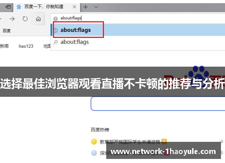
Task: Refresh the current page
Action: tap(25, 19)
